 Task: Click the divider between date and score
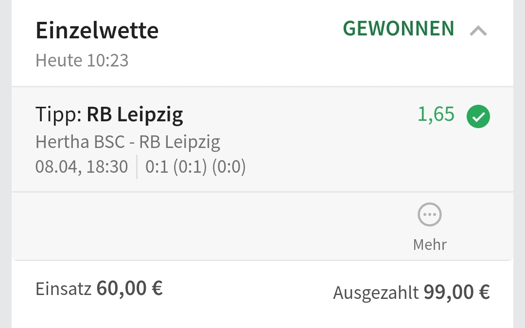(137, 167)
